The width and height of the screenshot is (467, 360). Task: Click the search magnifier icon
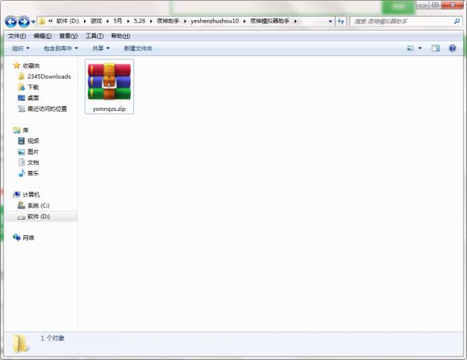tap(456, 21)
